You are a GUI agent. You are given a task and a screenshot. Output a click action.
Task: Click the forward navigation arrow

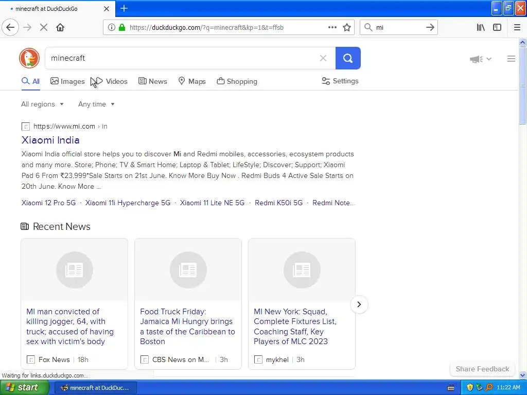tap(27, 27)
